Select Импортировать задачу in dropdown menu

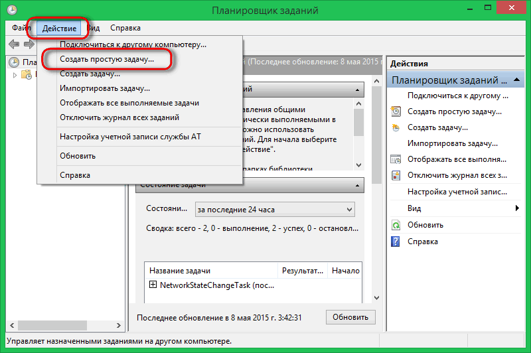(105, 88)
